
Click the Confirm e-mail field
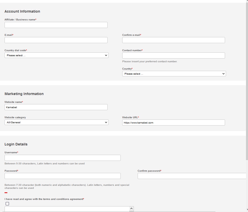tap(173, 40)
